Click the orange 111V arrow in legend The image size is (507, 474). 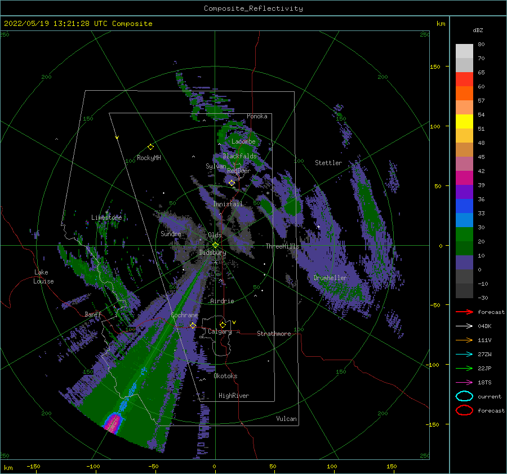pyautogui.click(x=464, y=340)
